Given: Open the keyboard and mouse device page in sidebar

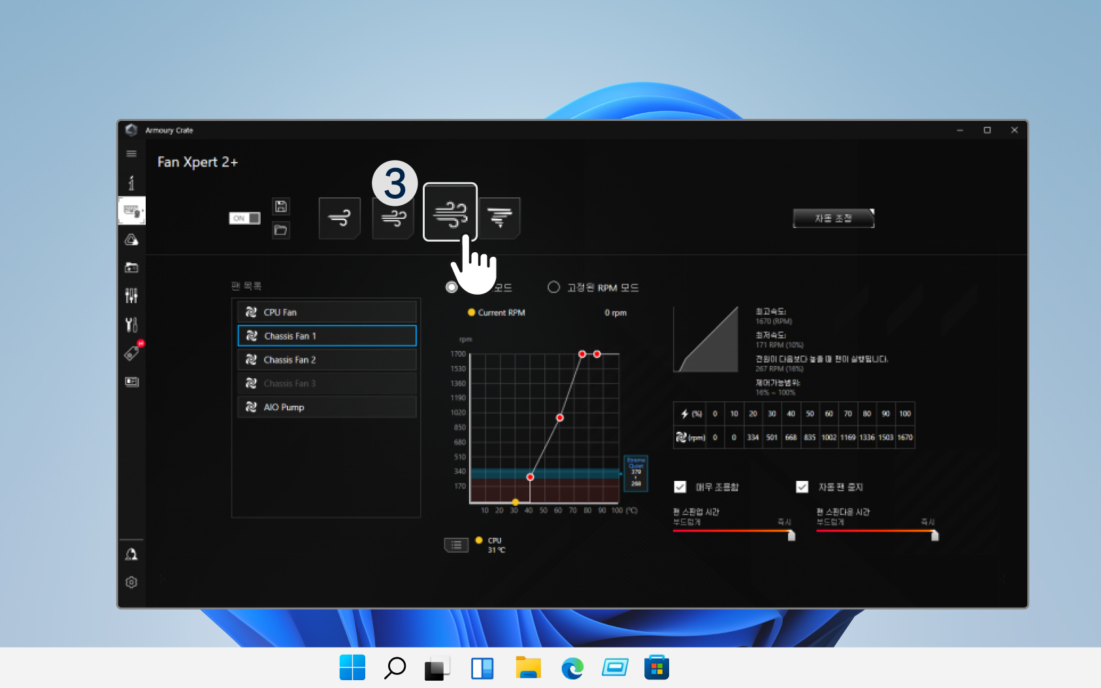Looking at the screenshot, I should (x=131, y=210).
